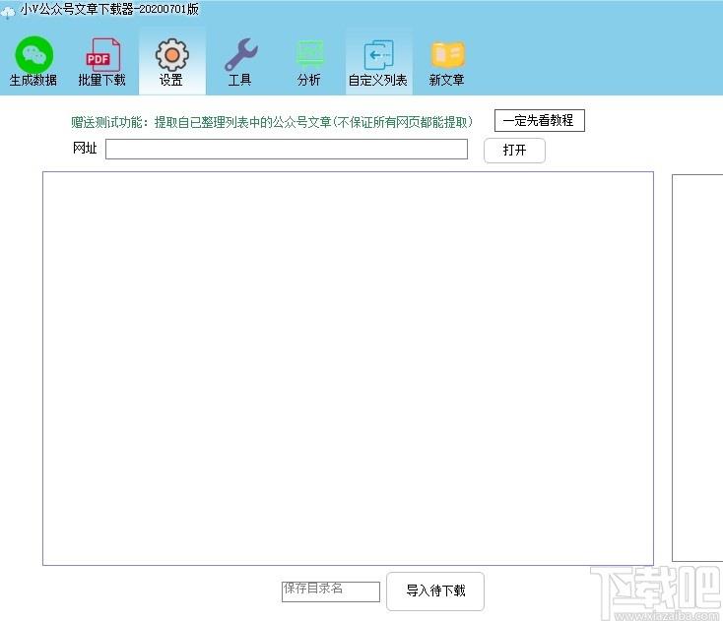This screenshot has width=723, height=621.
Task: Open the 新文章 book icon
Action: [447, 55]
